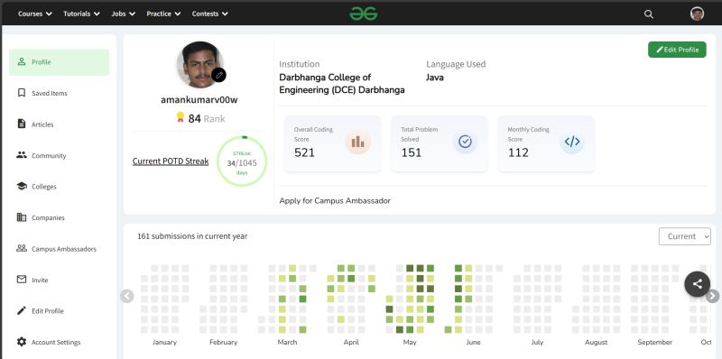Click the Profile person icon in sidebar

21,61
